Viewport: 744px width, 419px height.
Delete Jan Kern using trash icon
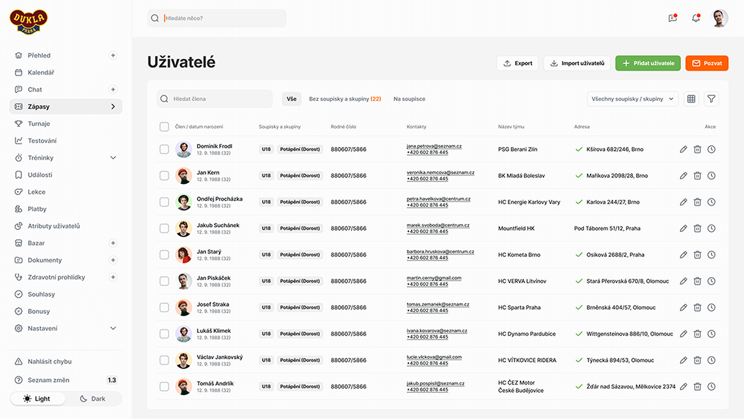(697, 176)
